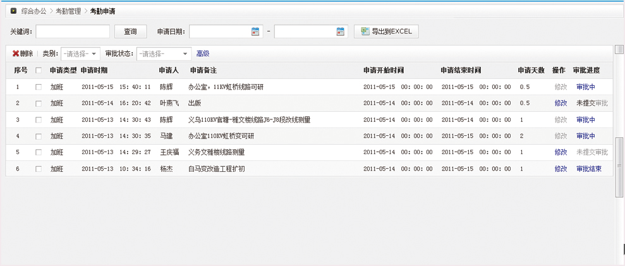Click 修改 link in row 2
The width and height of the screenshot is (625, 266).
tap(561, 103)
